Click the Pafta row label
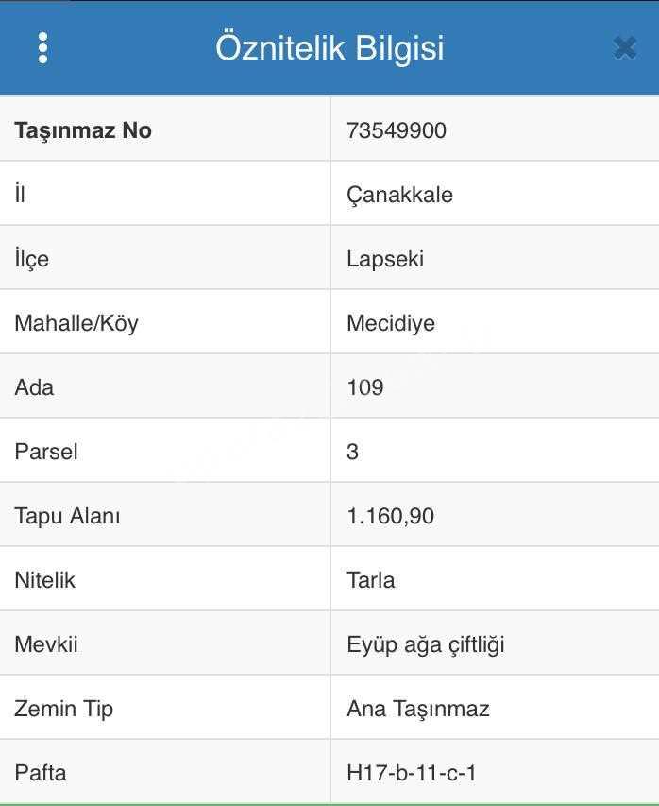This screenshot has width=659, height=806. point(41,773)
